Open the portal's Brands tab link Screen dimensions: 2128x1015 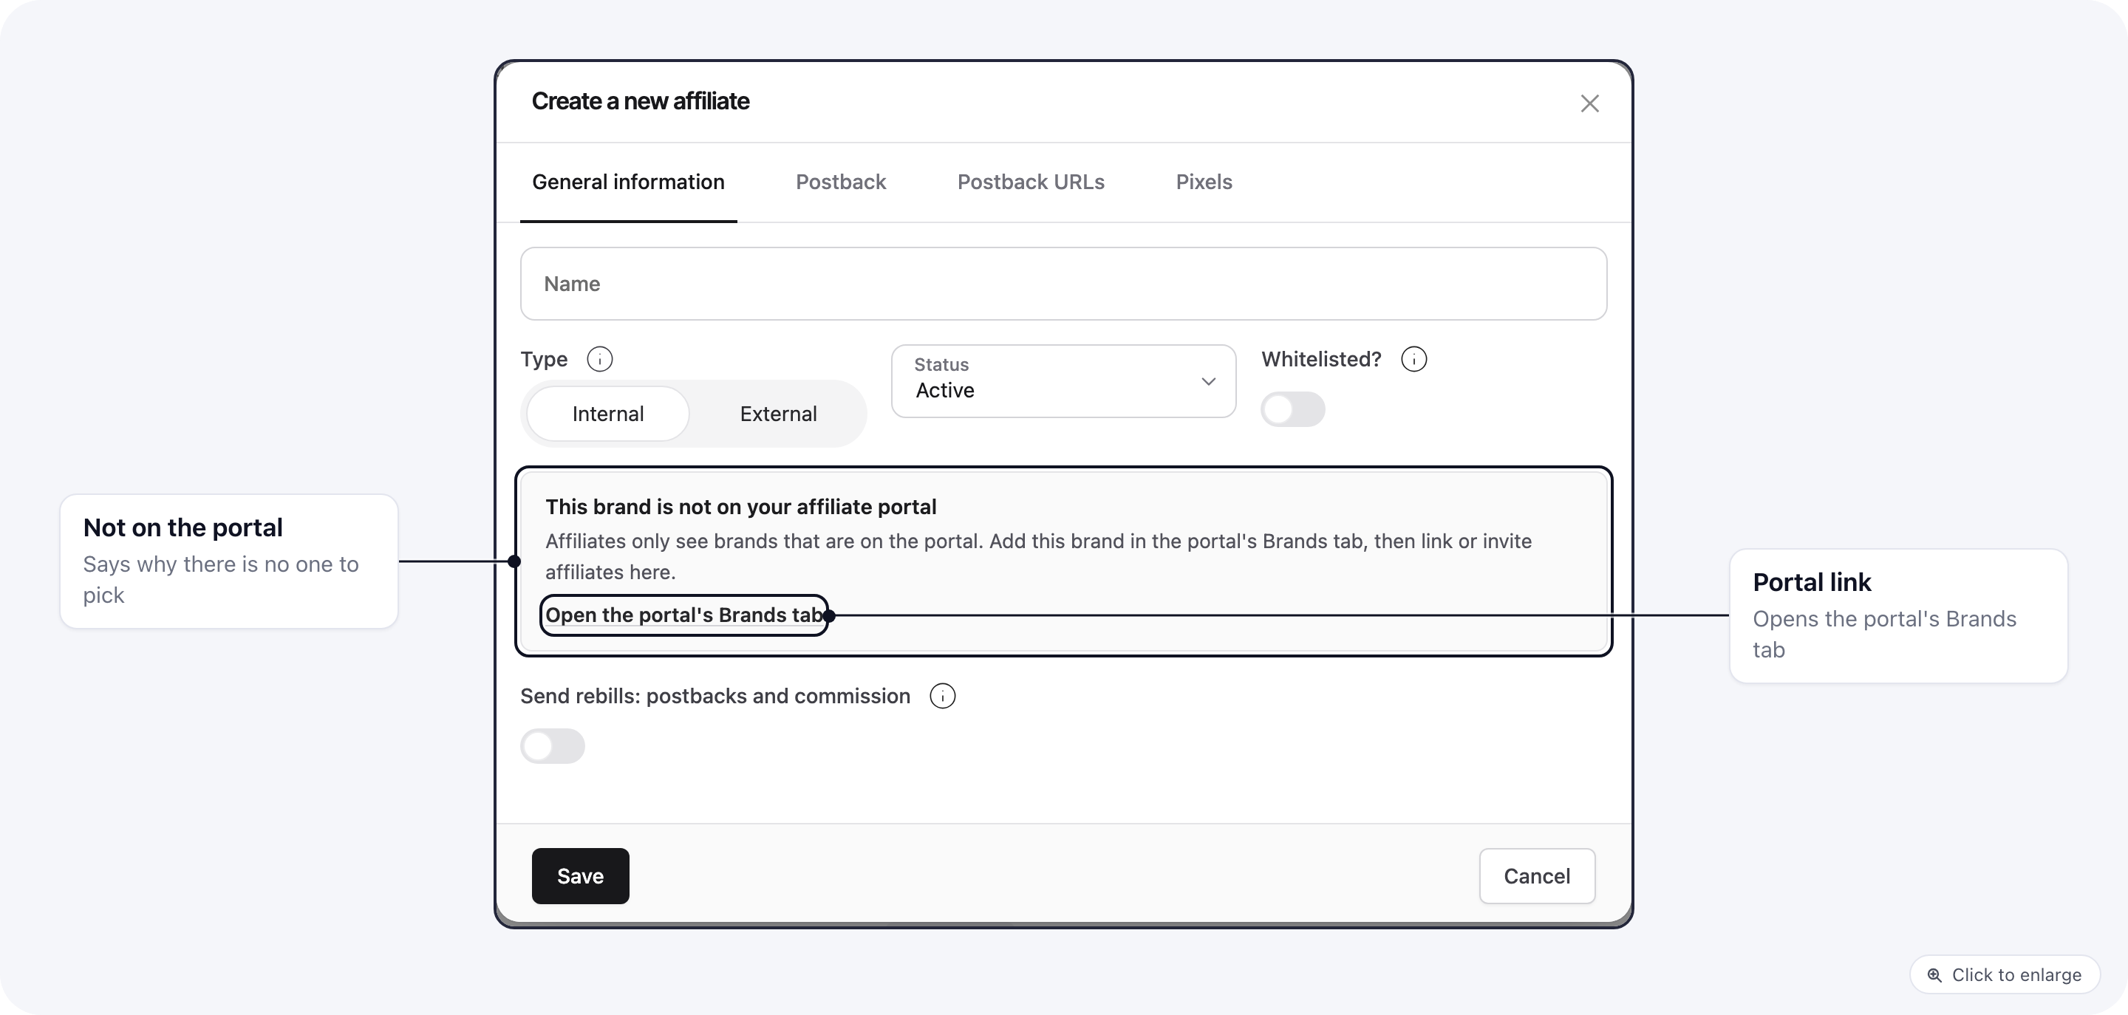684,615
